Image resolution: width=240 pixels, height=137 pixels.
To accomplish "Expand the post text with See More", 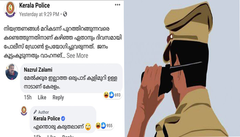I will (x=77, y=55).
